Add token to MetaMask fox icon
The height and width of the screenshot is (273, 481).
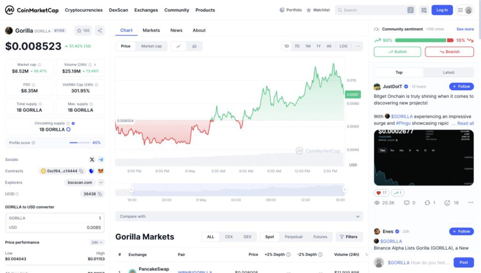(x=101, y=171)
